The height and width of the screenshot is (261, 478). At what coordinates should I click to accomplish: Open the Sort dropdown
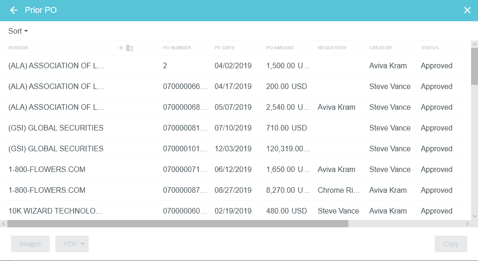(x=18, y=31)
